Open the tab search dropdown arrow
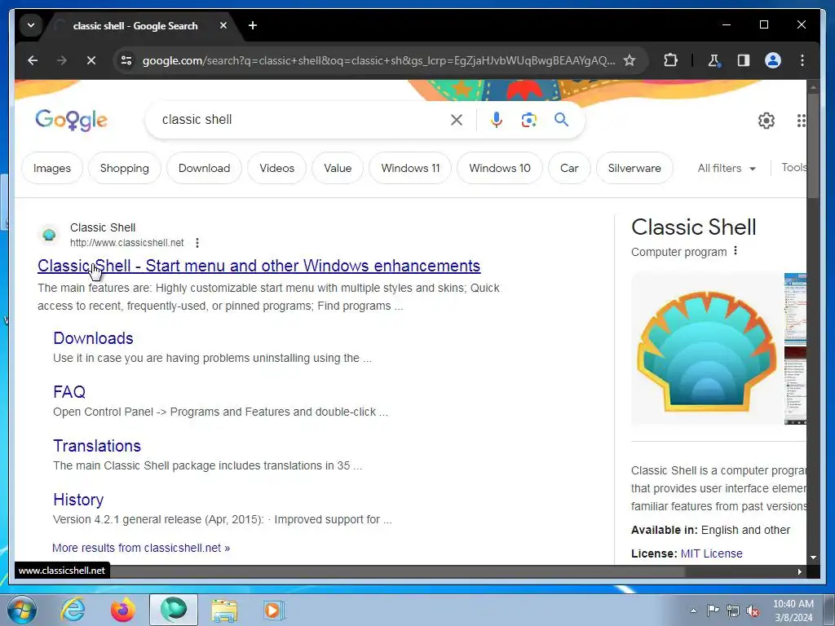Image resolution: width=835 pixels, height=626 pixels. 31,25
